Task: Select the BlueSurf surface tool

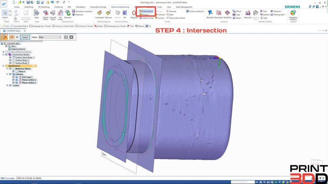Action: coord(210,14)
